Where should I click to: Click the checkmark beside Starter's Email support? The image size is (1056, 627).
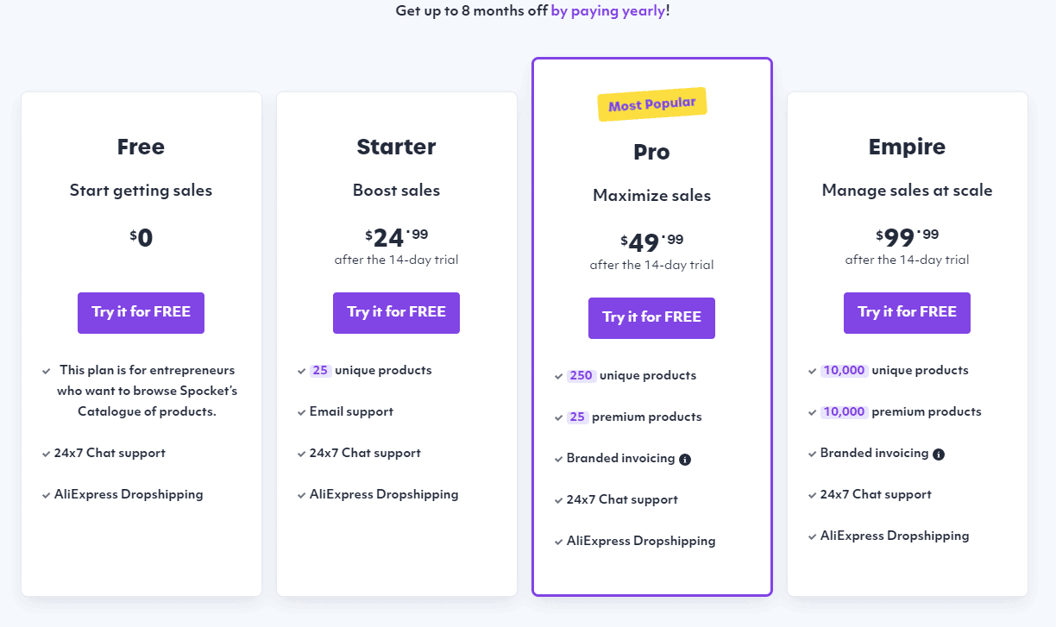pos(301,411)
